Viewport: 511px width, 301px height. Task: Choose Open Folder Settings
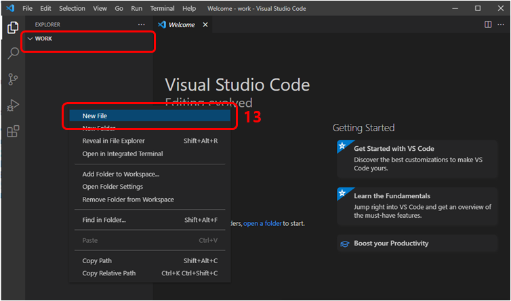pyautogui.click(x=150, y=187)
